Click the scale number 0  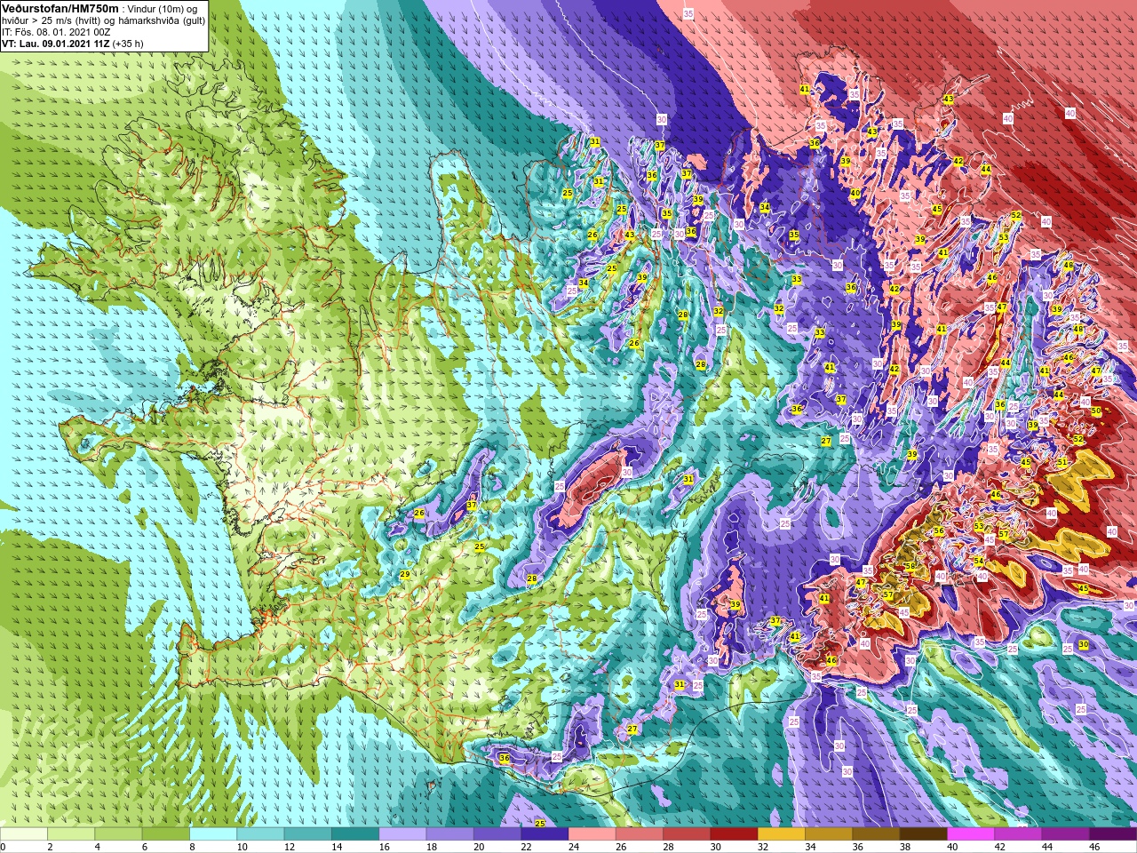3,847
